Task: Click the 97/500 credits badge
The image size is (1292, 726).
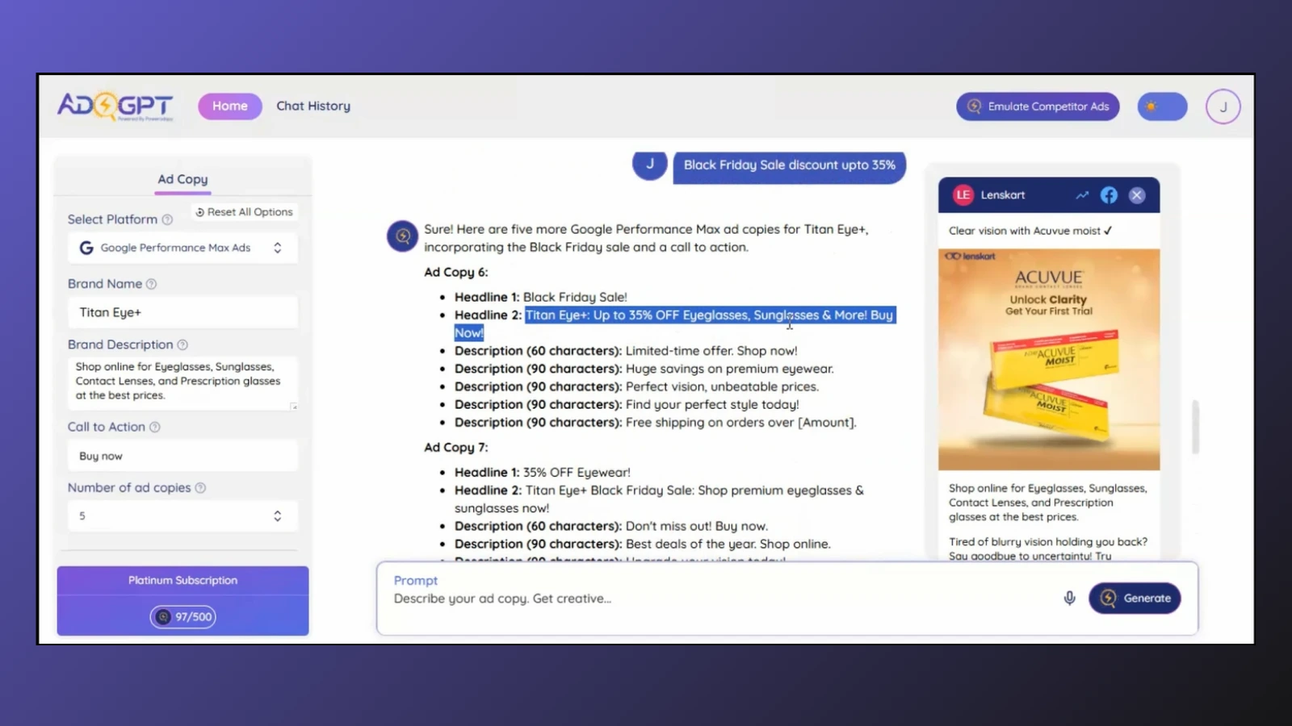Action: [x=182, y=617]
